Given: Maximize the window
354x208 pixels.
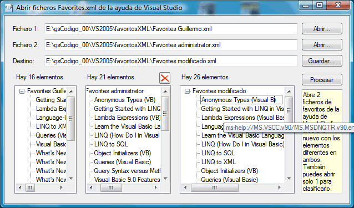Looking at the screenshot, I should pyautogui.click(x=320, y=5).
